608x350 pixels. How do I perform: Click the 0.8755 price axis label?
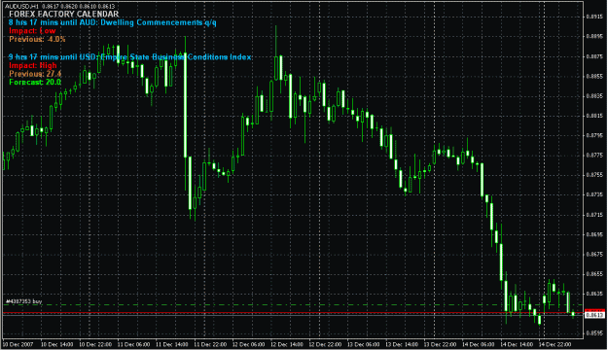pos(594,175)
